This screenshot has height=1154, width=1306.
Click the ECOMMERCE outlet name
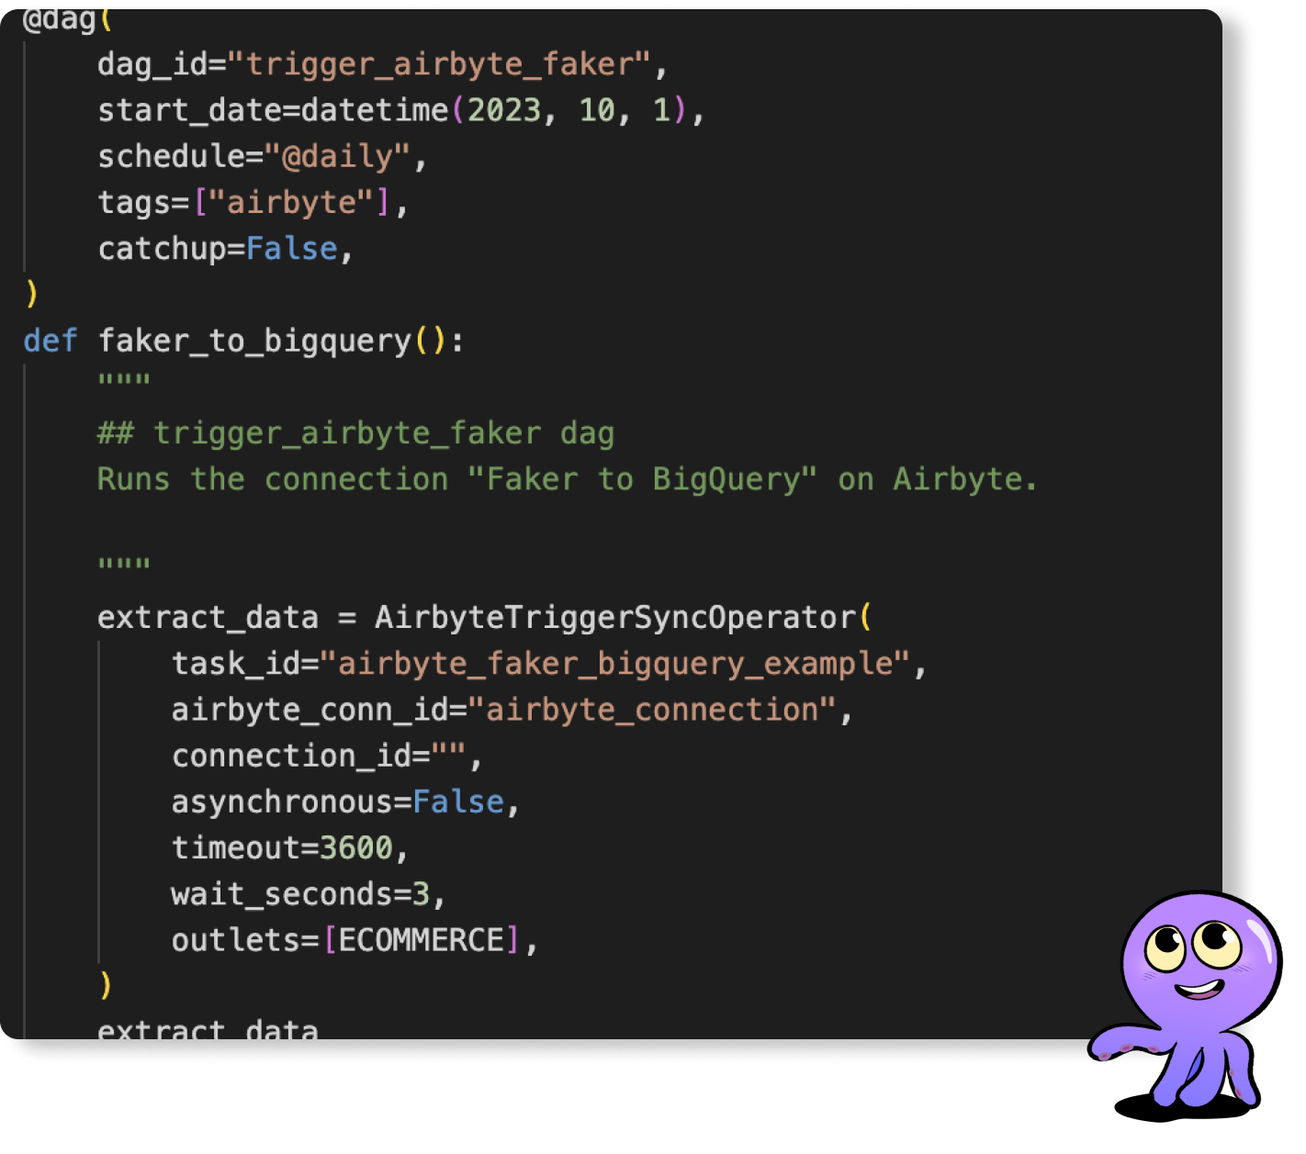[x=422, y=940]
